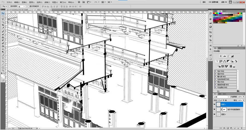Delete layer using the trash icon
Image resolution: width=246 pixels, height=130 pixels.
coord(242,128)
